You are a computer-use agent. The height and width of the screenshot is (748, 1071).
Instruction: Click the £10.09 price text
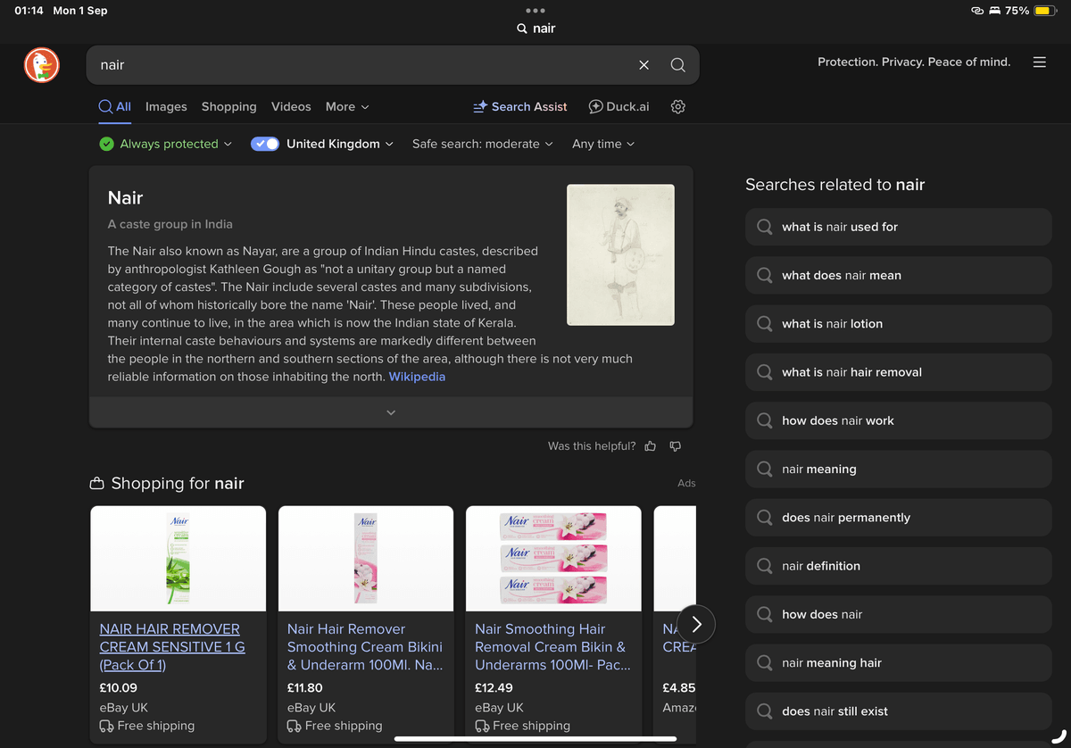(x=118, y=688)
